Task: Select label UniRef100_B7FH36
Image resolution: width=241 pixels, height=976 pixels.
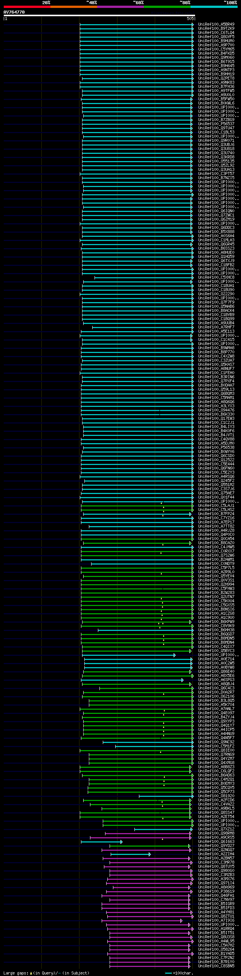Action: (216, 87)
